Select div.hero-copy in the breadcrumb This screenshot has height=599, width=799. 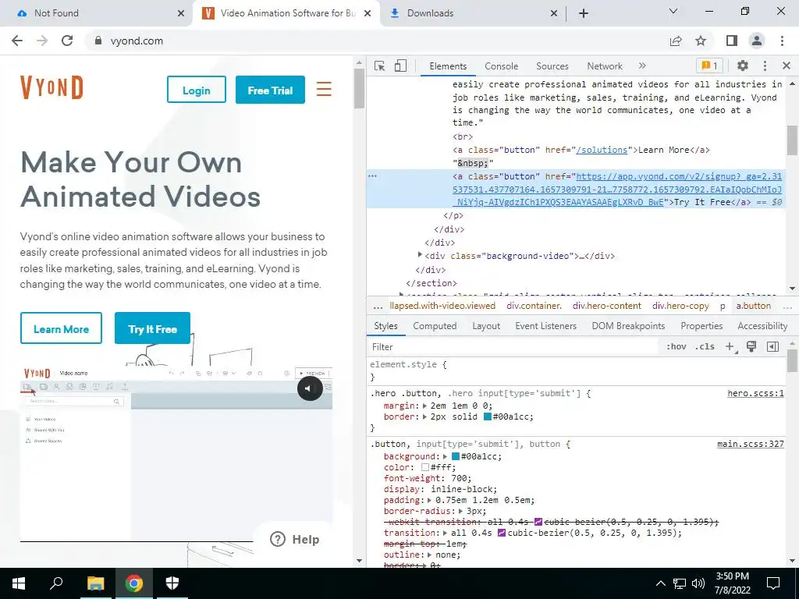tap(680, 306)
